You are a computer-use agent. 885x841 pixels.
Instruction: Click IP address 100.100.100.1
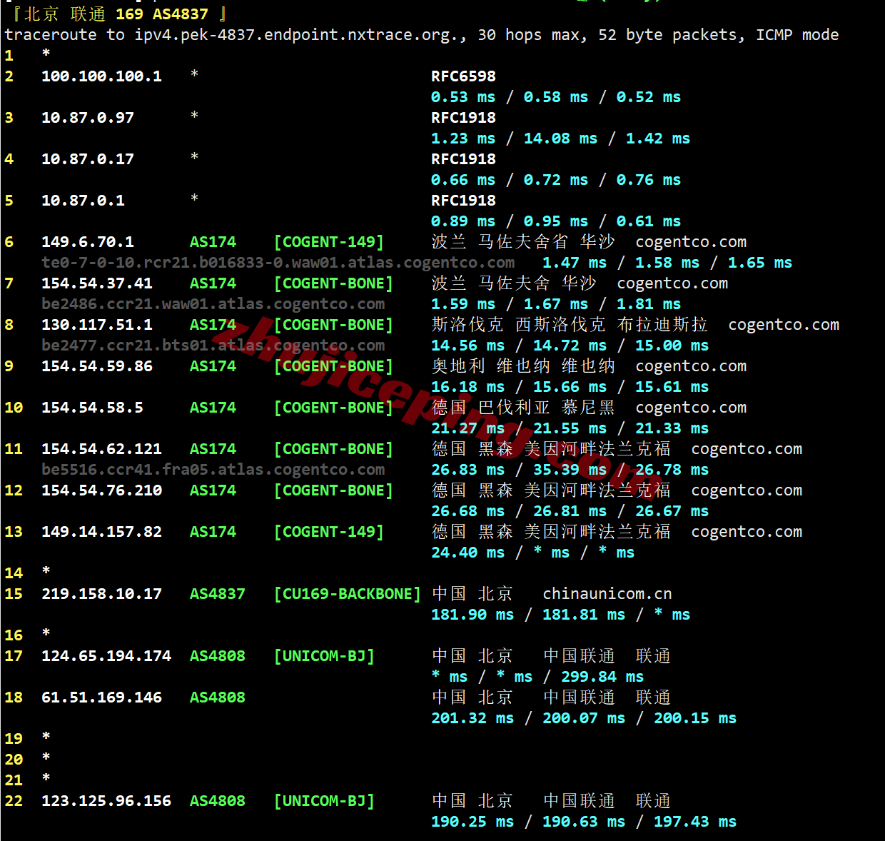coord(101,76)
